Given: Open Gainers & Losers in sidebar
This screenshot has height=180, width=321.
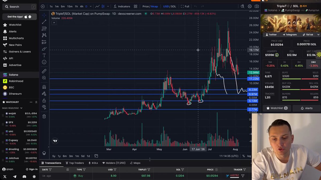Looking at the screenshot, I should pos(20,52).
